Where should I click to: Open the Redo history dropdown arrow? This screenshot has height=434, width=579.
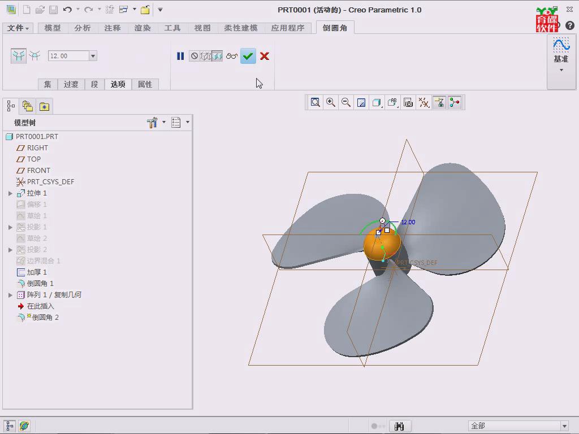(100, 10)
